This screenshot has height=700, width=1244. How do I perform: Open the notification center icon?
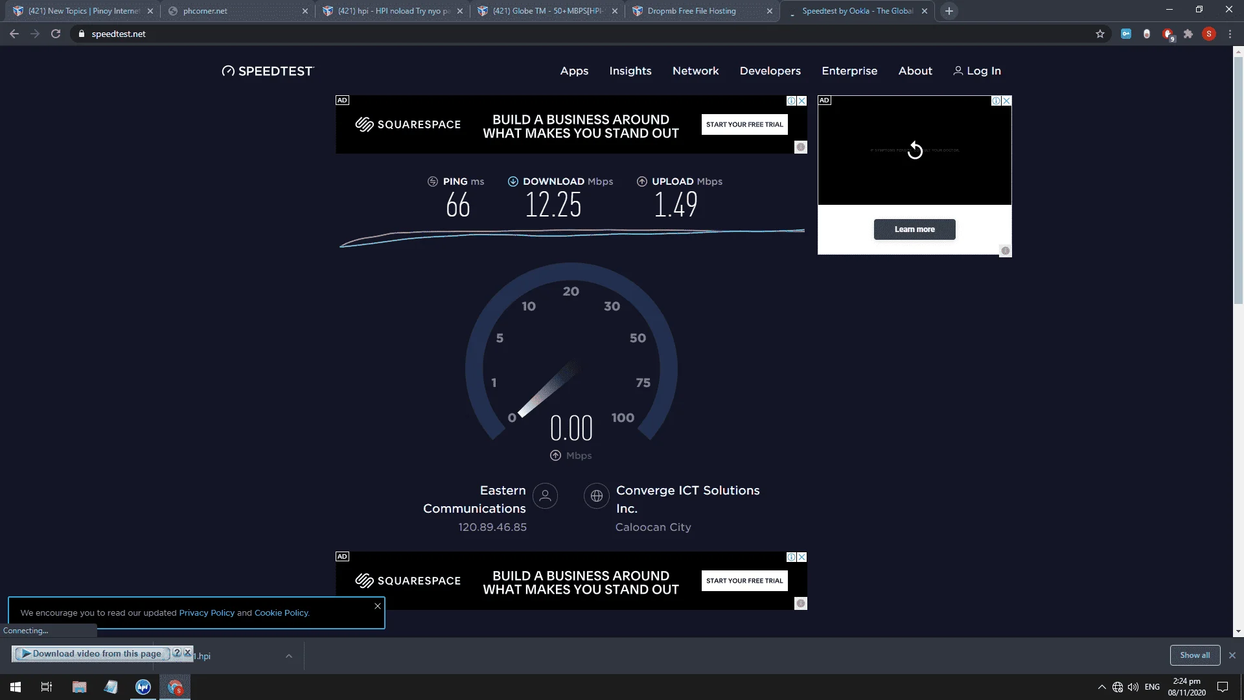pyautogui.click(x=1223, y=687)
